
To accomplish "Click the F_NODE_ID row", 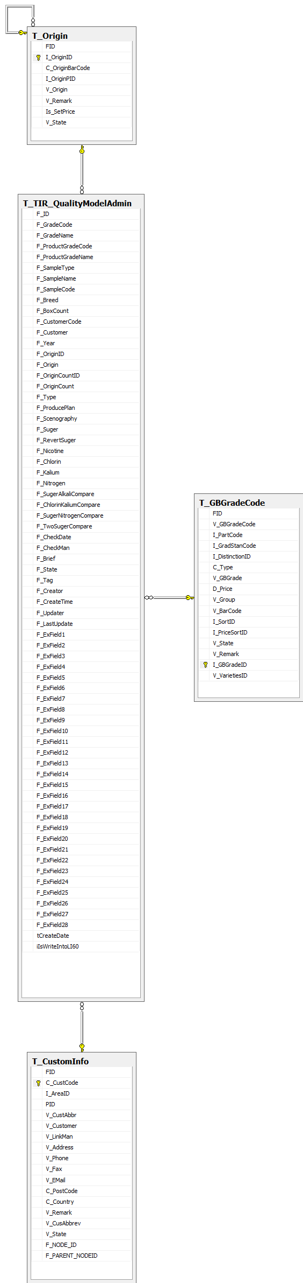I will pos(81,1245).
